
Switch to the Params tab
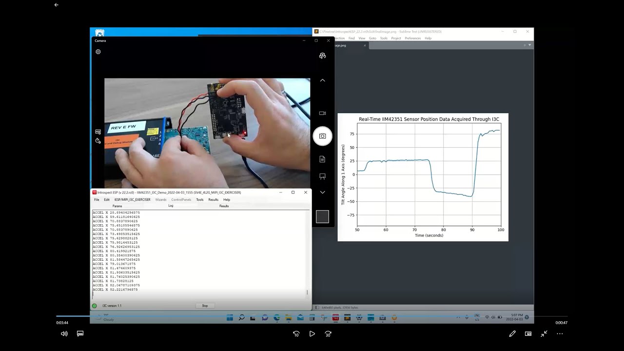pos(117,206)
